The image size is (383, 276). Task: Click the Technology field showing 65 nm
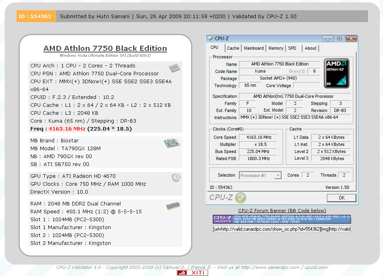tap(250, 85)
